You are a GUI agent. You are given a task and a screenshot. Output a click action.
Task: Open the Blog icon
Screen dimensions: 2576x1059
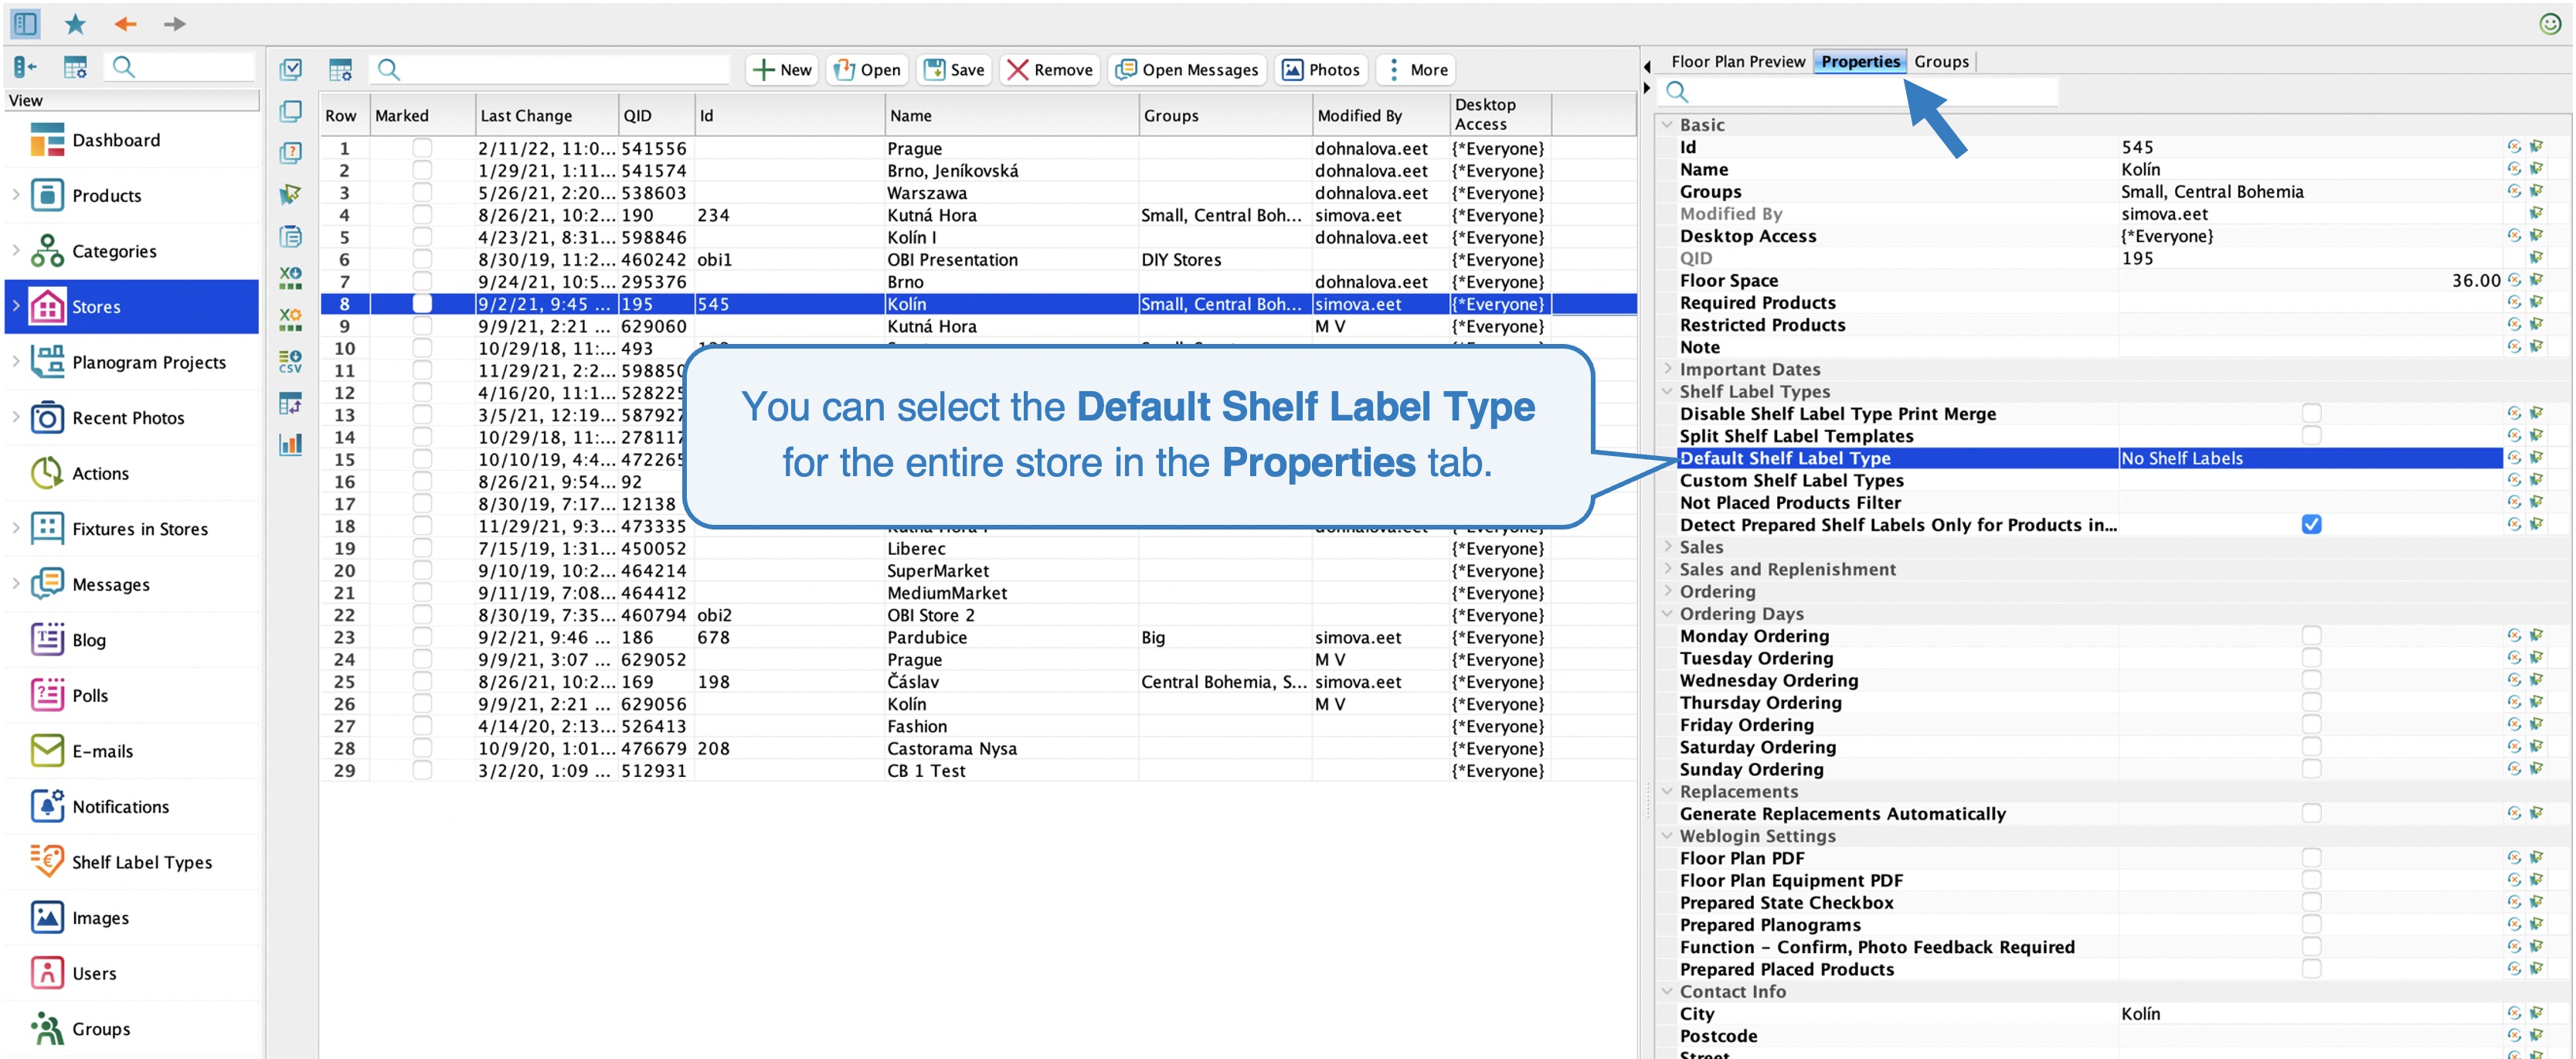point(47,640)
